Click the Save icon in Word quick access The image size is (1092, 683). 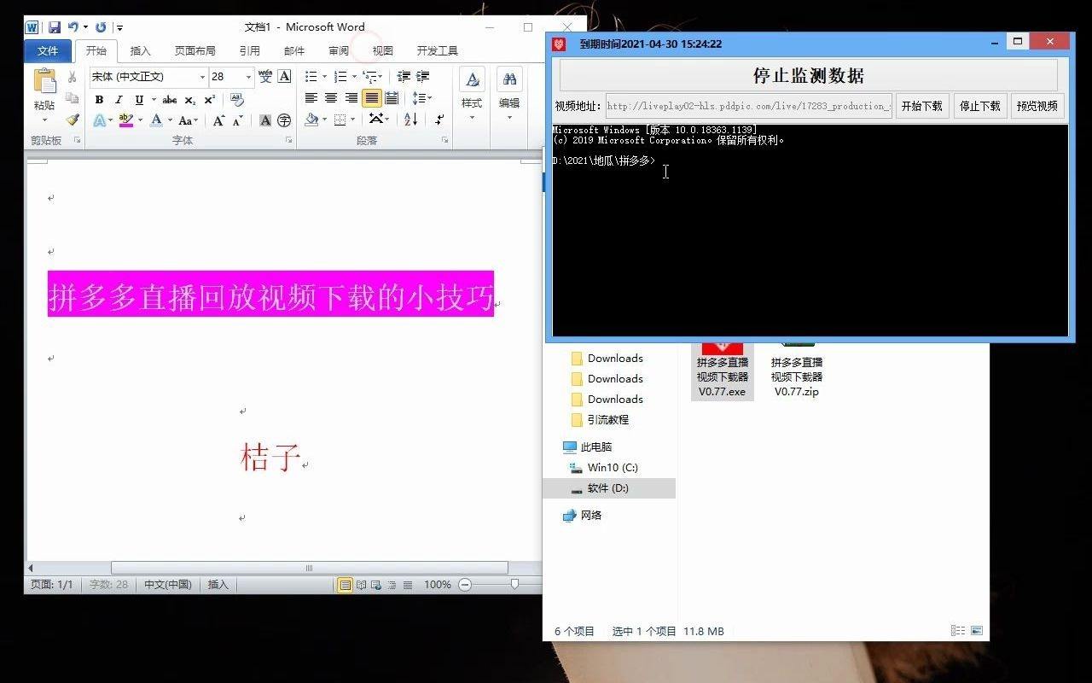[x=55, y=27]
